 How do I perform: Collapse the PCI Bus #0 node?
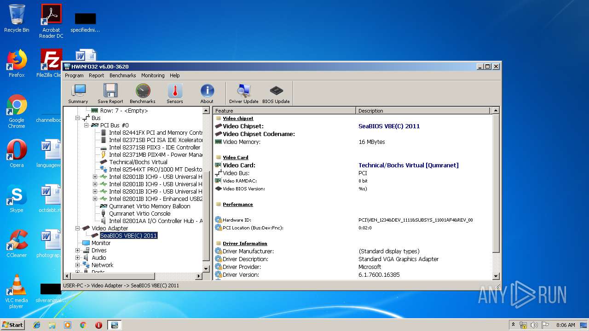point(86,126)
